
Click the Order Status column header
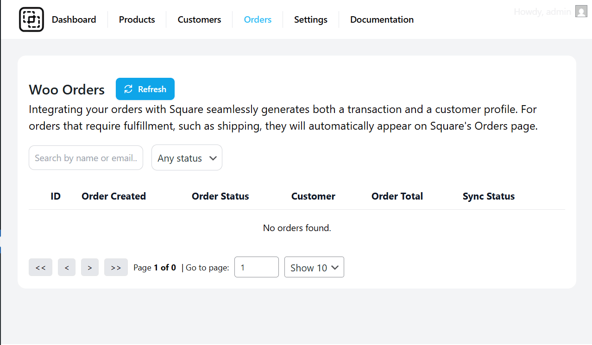click(x=220, y=196)
